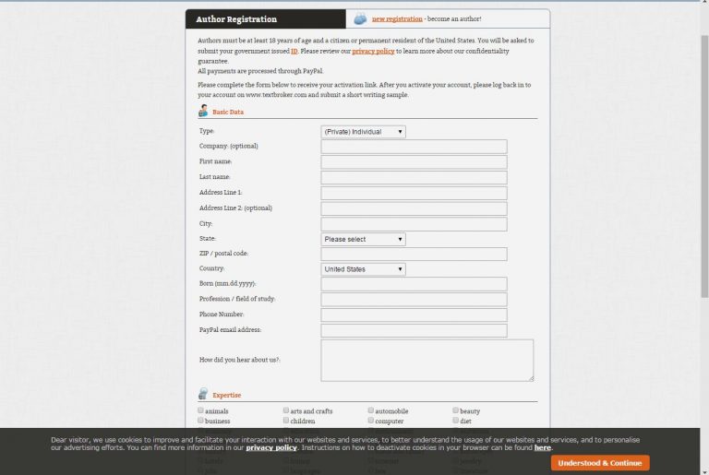
Task: Expand the State 'Please select' dropdown
Action: (x=363, y=239)
